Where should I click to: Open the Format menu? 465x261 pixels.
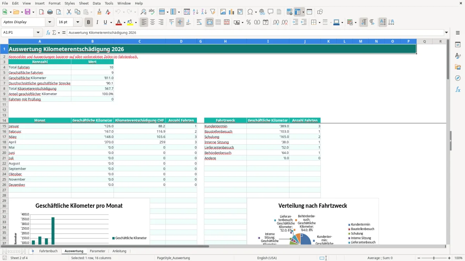click(54, 3)
